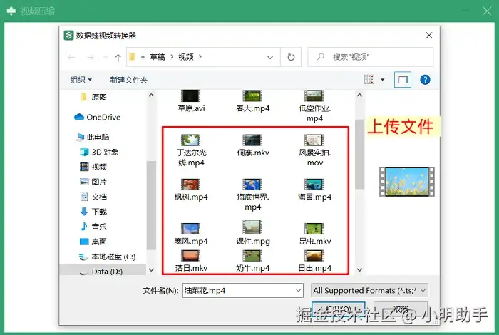Screen dimensions: 499x335
Task: Open All Supported Formats filter dropdown
Action: click(x=369, y=291)
